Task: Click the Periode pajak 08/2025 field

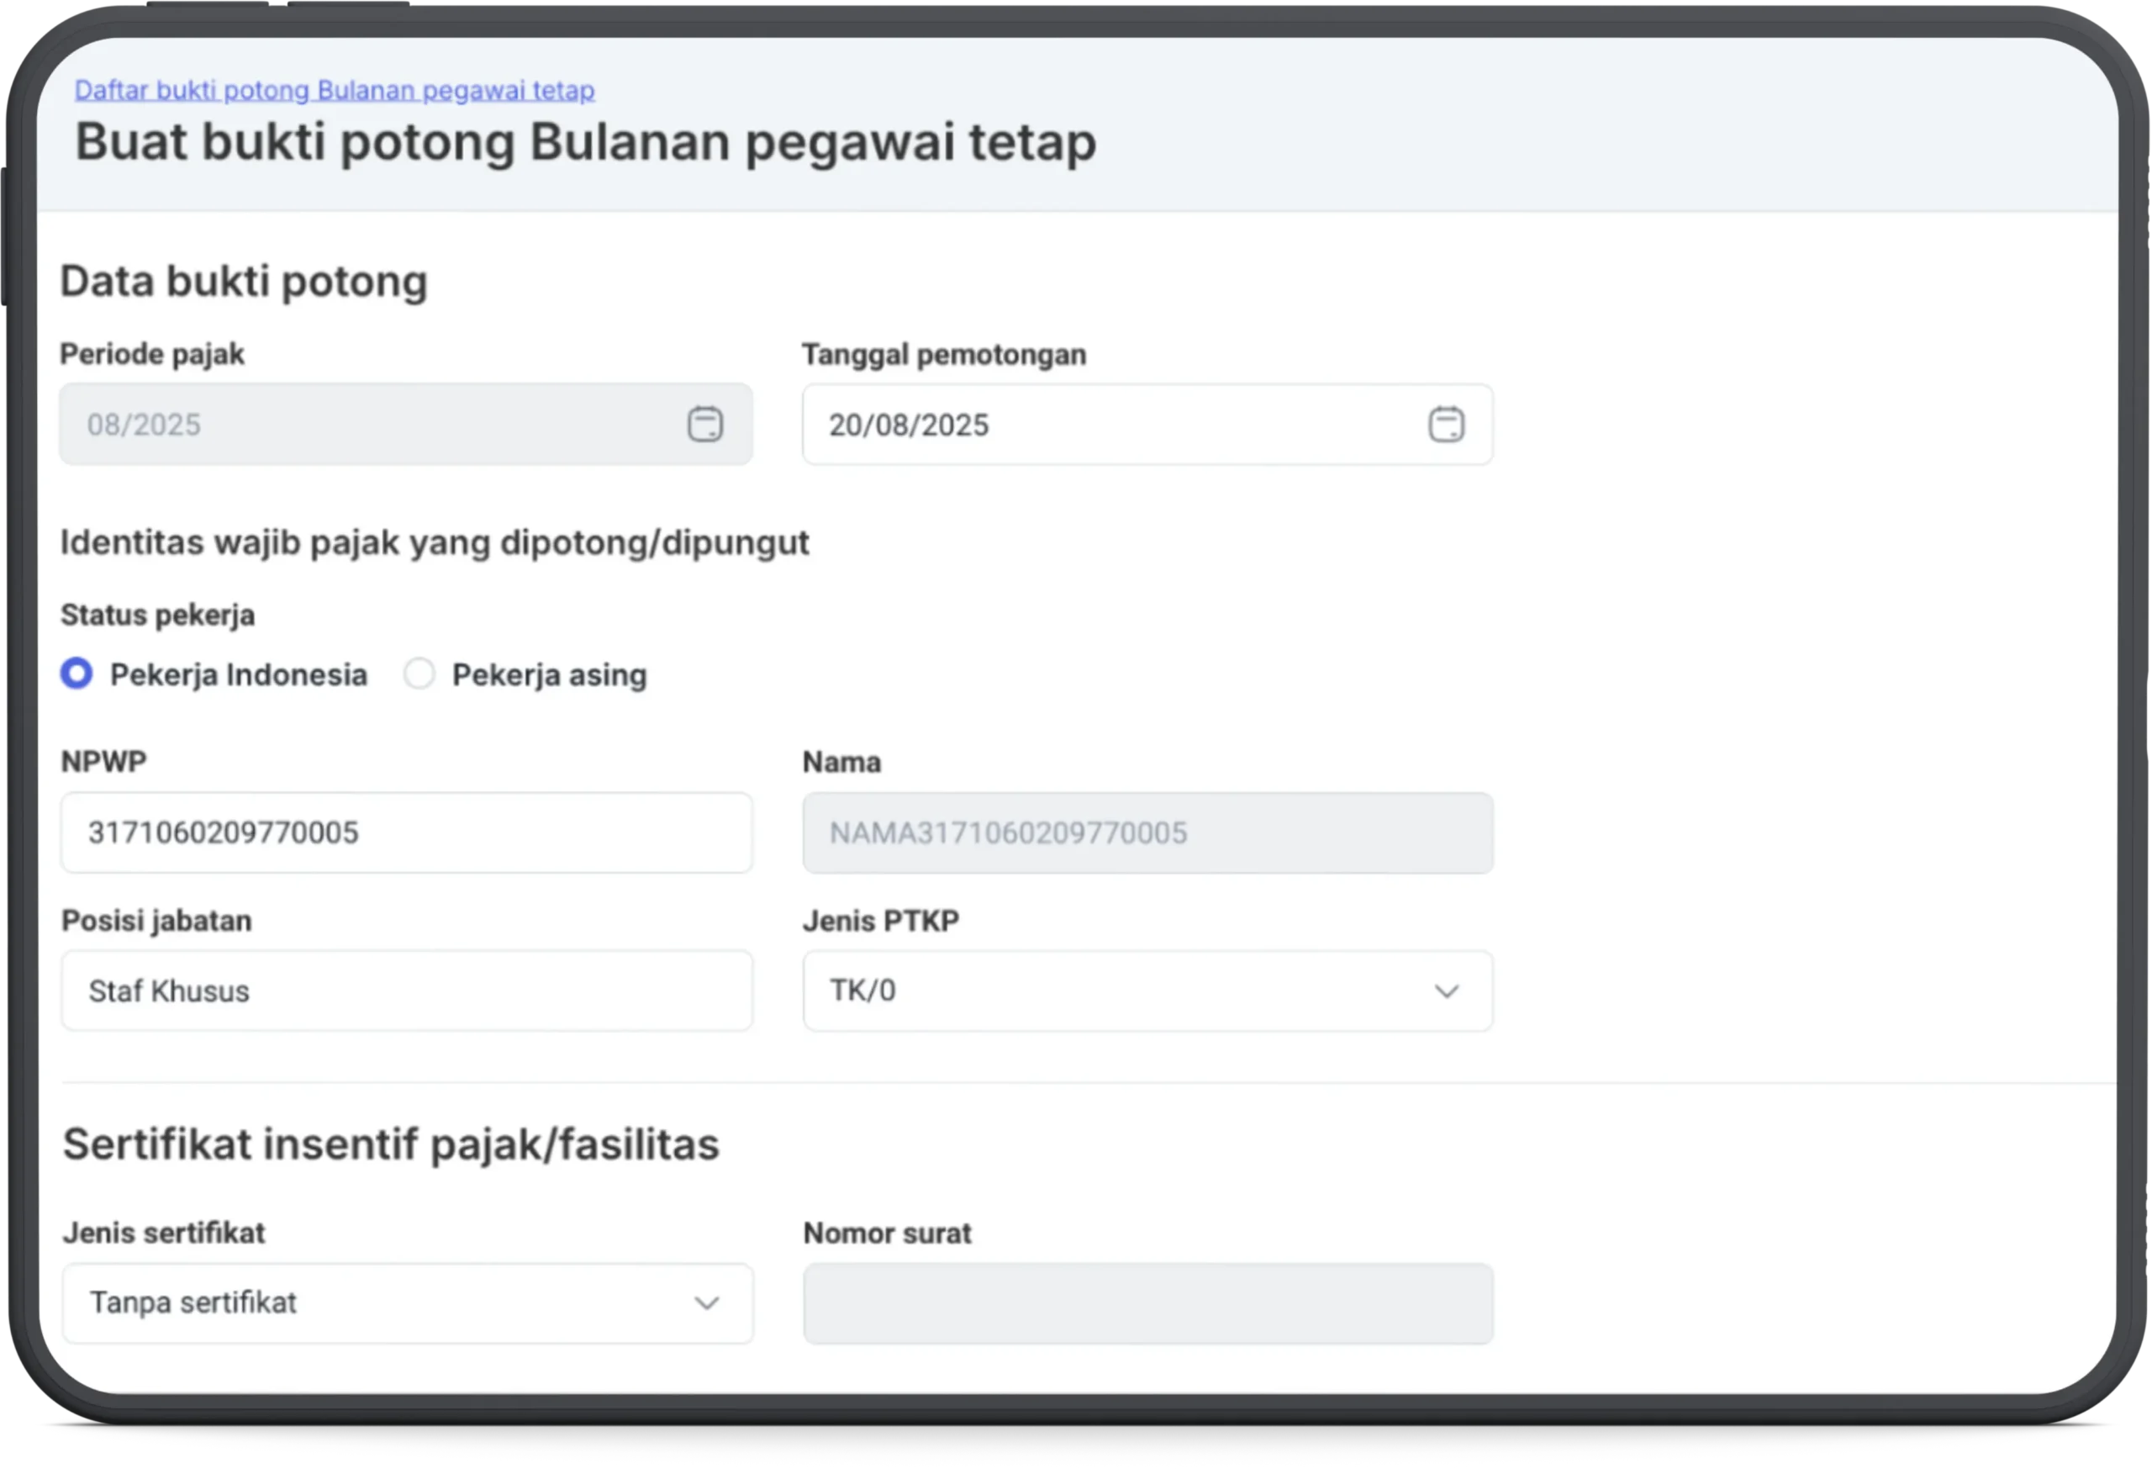Action: 371,424
